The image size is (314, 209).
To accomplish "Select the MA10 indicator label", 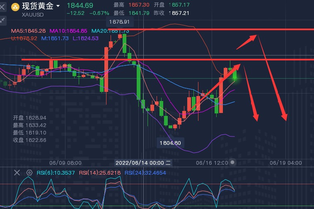I will click(68, 31).
